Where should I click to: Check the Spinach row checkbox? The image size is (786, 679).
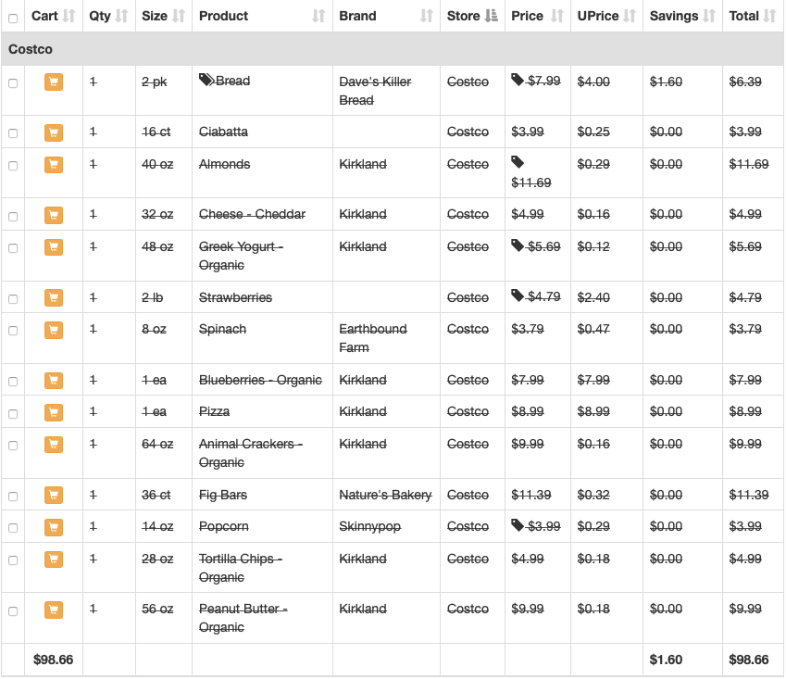tap(13, 331)
